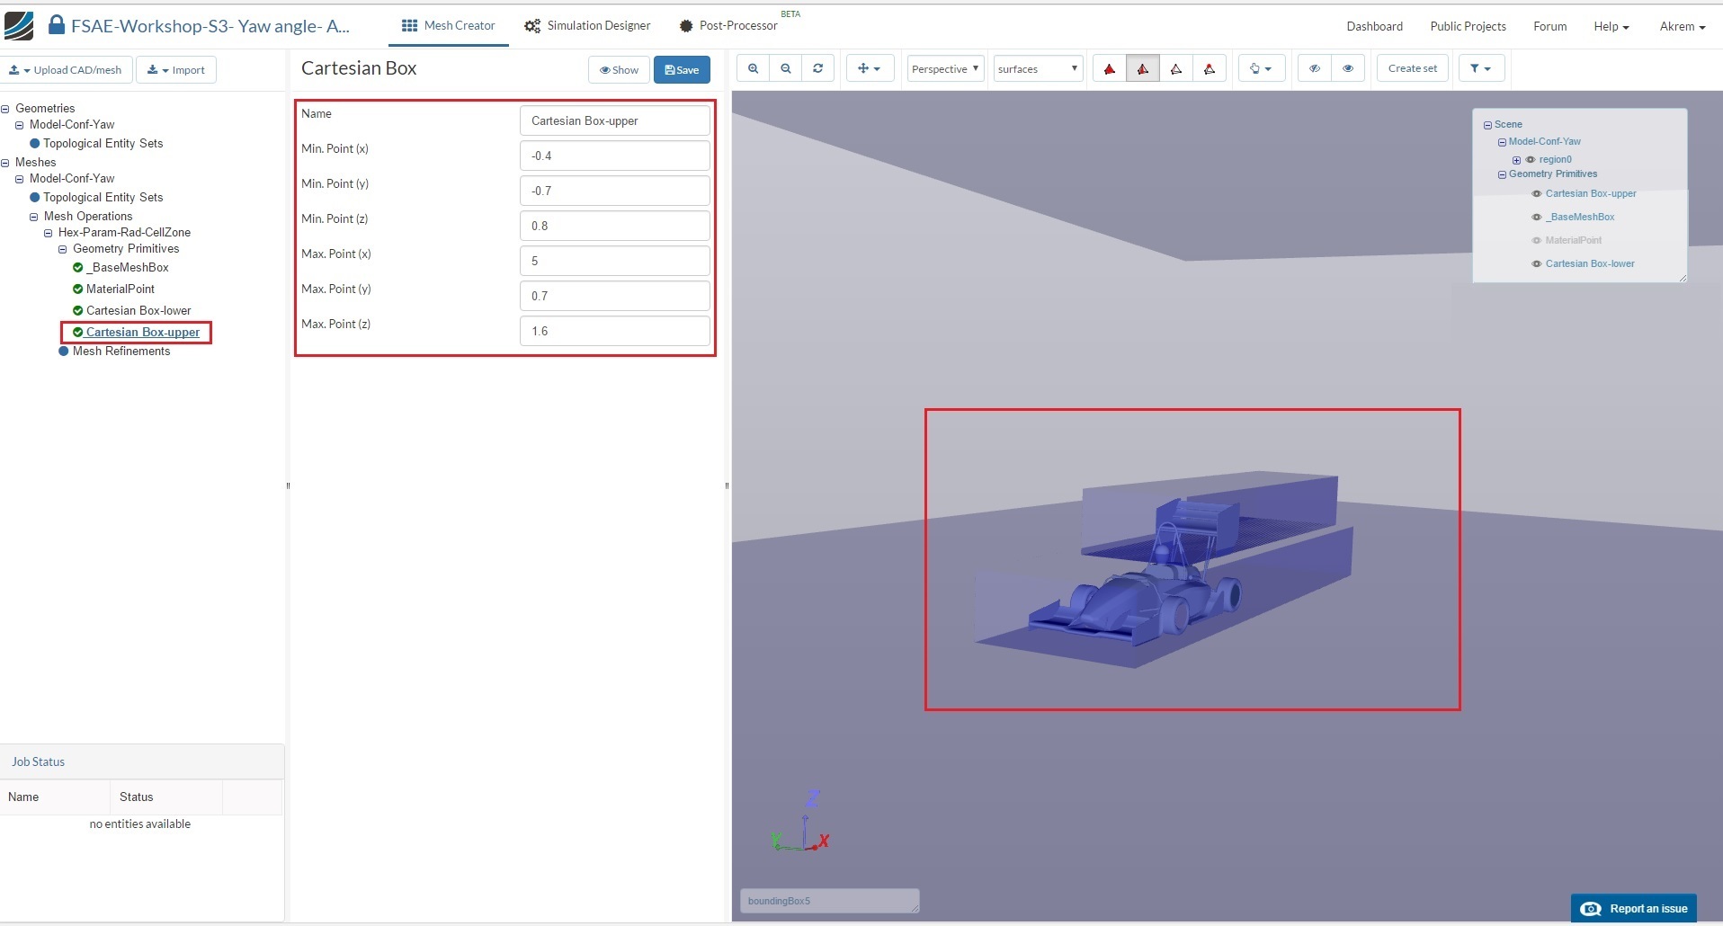Image resolution: width=1723 pixels, height=926 pixels.
Task: Switch to the Simulation Designer tab
Action: coord(587,26)
